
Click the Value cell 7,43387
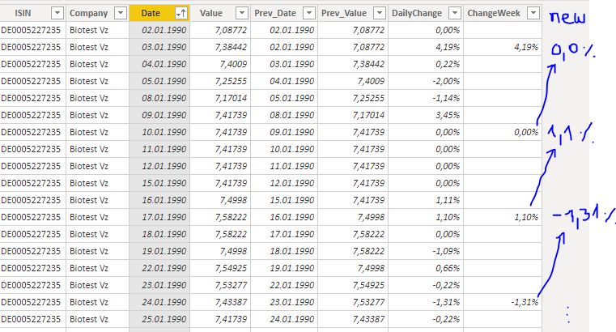coord(220,302)
